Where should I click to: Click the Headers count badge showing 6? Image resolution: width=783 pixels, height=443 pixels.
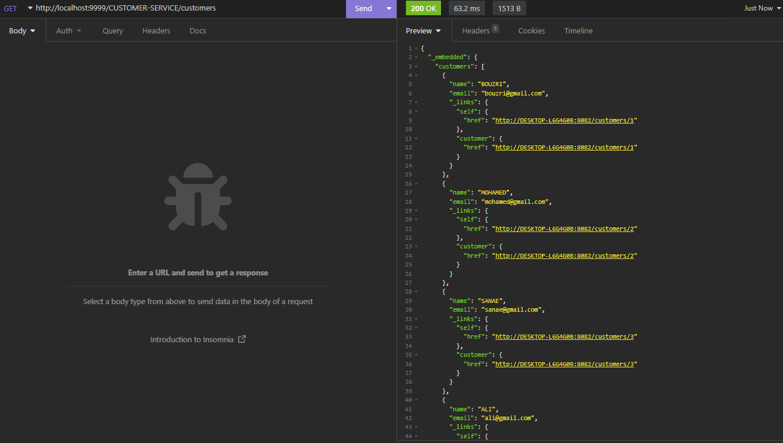pyautogui.click(x=499, y=27)
